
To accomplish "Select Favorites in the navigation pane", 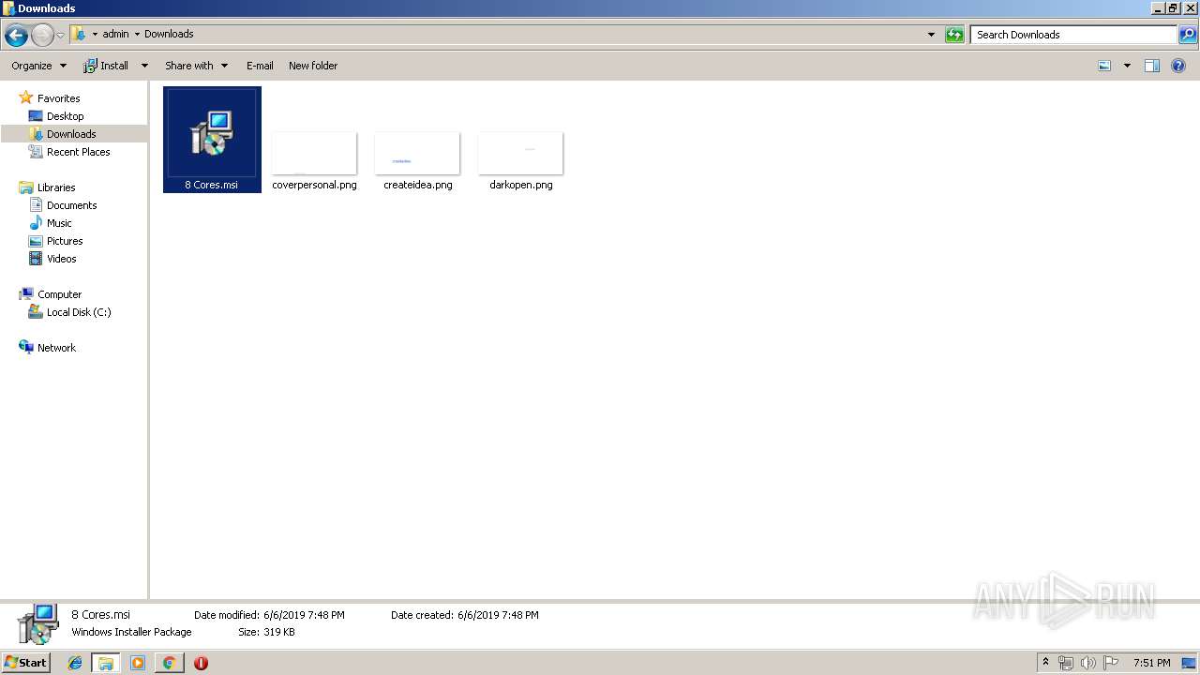I will click(58, 98).
